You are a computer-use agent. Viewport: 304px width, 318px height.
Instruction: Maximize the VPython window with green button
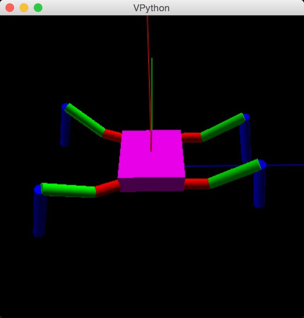pyautogui.click(x=38, y=8)
